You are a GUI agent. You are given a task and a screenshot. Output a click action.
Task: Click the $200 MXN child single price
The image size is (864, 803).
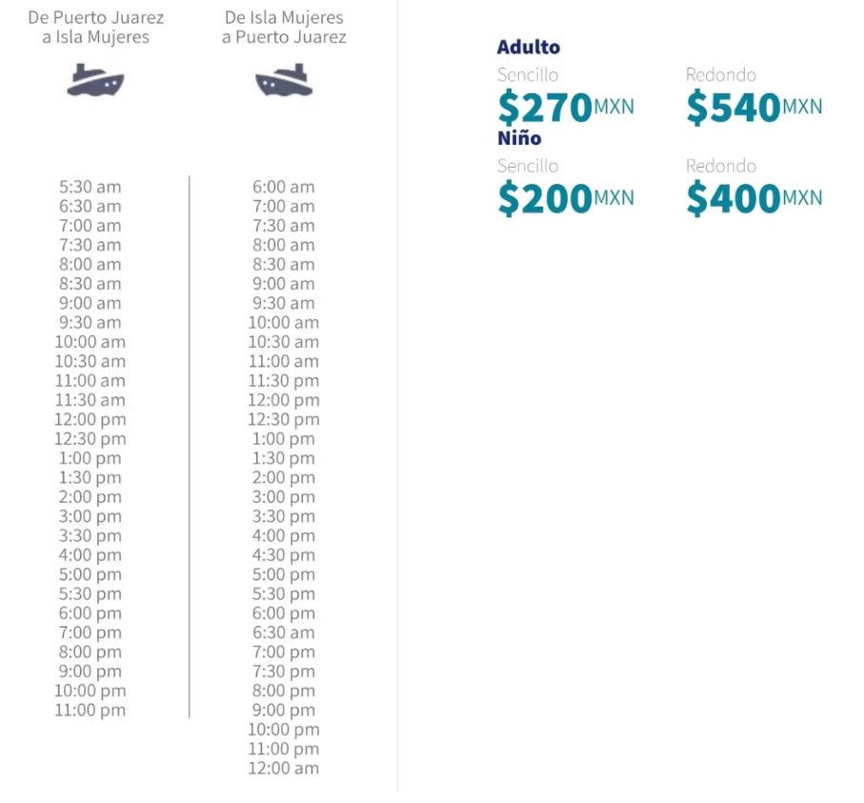coord(566,198)
